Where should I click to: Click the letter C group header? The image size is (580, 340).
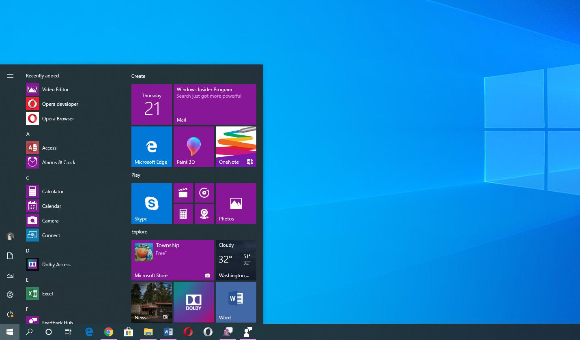coord(28,177)
